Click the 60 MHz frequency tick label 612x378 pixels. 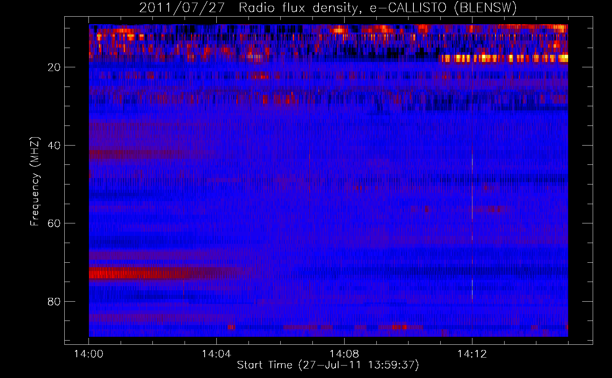pyautogui.click(x=54, y=223)
